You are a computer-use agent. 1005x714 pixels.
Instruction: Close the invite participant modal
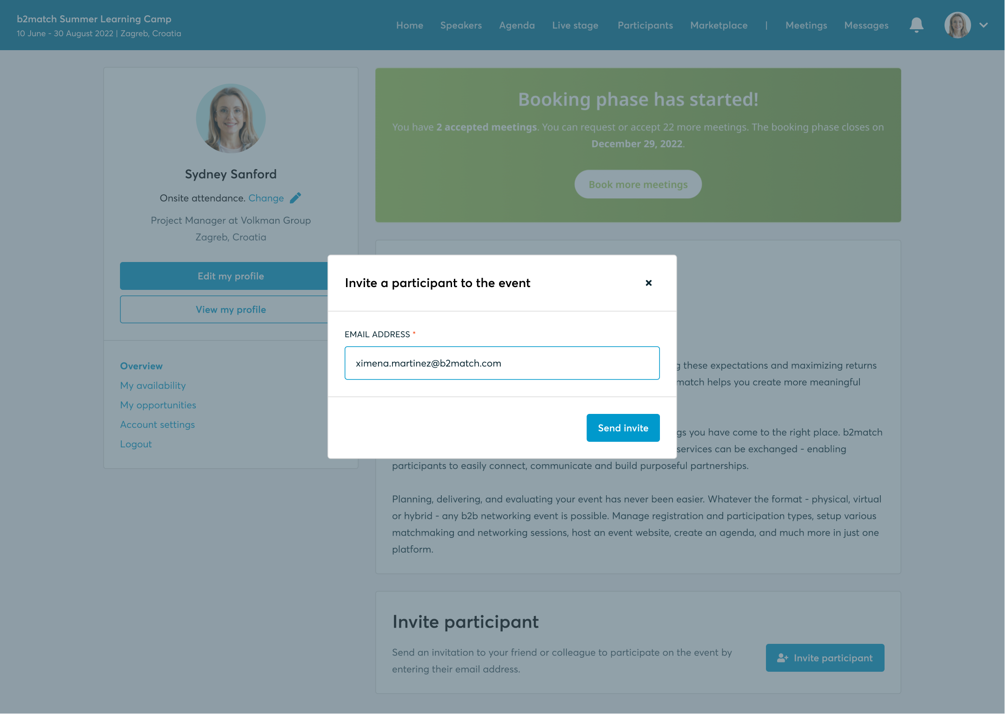tap(649, 282)
